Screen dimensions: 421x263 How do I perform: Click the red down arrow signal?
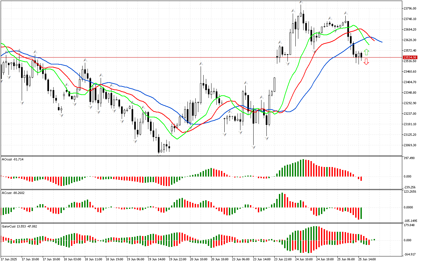[366, 62]
